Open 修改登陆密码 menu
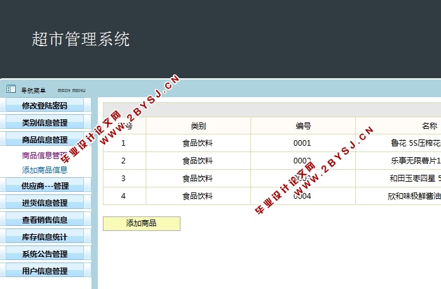Image resolution: width=441 pixels, height=289 pixels. click(x=45, y=105)
